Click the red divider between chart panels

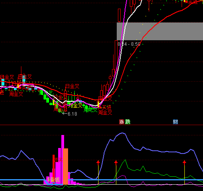[101, 125]
